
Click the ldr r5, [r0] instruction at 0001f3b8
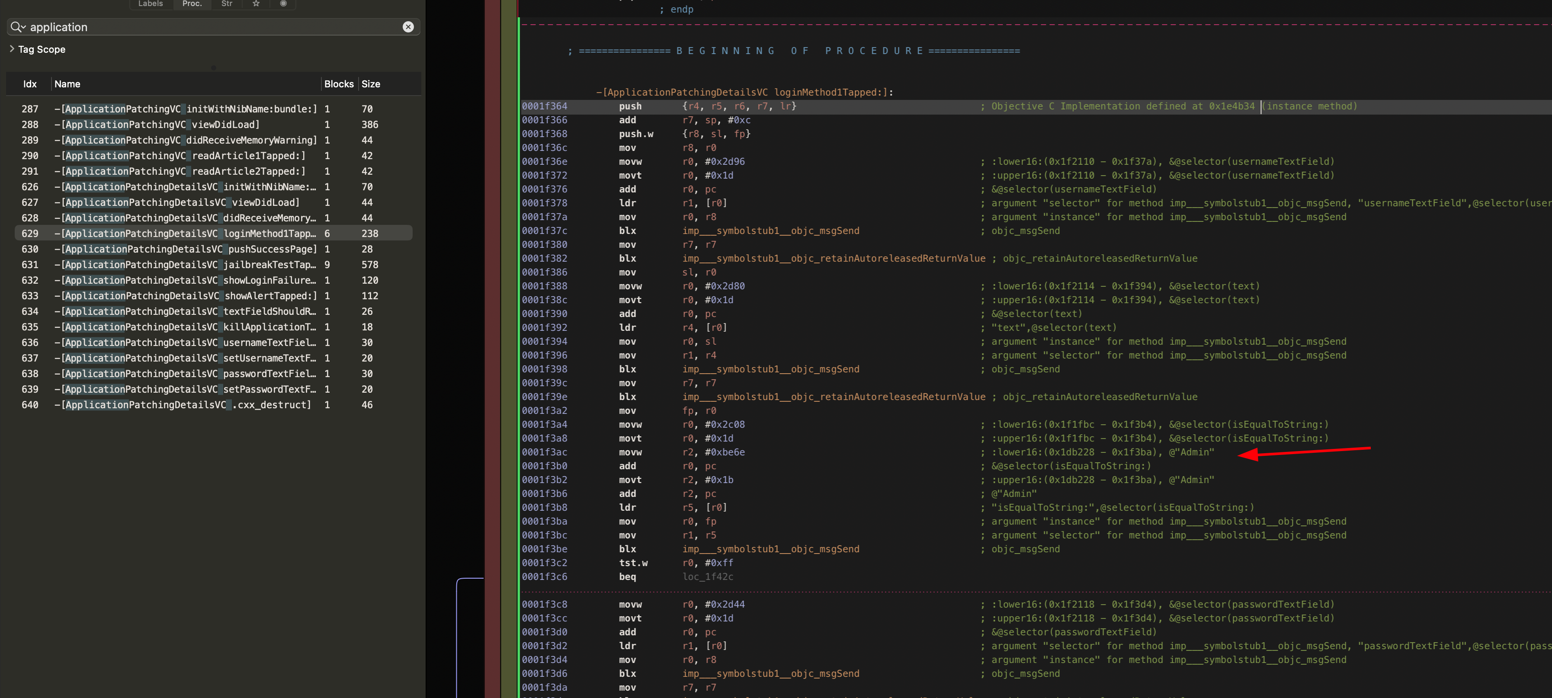[x=673, y=508]
